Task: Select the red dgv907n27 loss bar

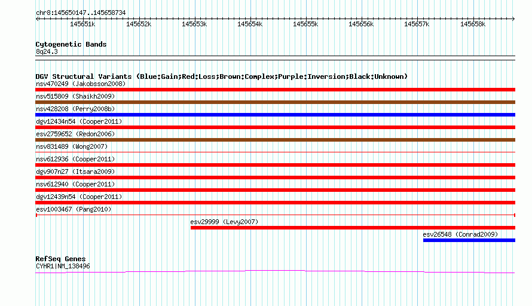Action: [x=275, y=178]
